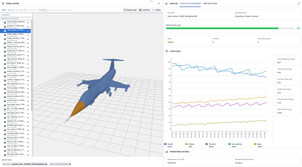The image size is (302, 167).
Task: Toggle eye icon for intake_housing_left part
Action: 28,48
